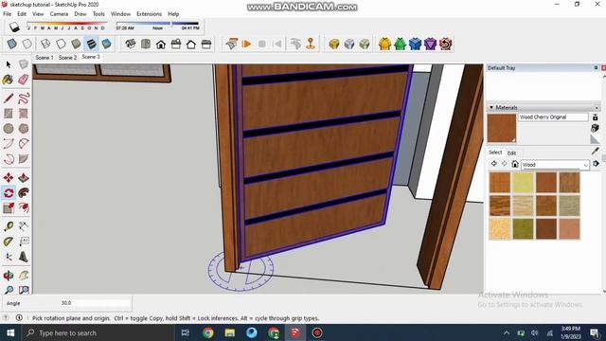Click the Angle value input box
606x341 pixels.
[x=95, y=303]
